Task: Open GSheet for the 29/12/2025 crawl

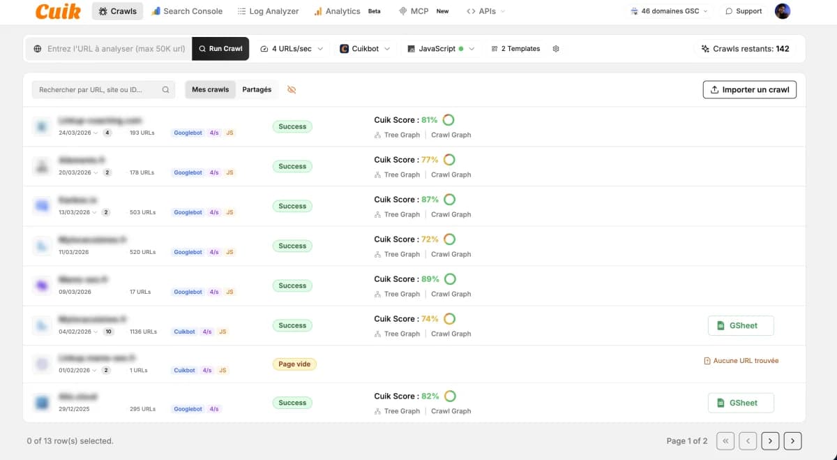Action: point(741,403)
